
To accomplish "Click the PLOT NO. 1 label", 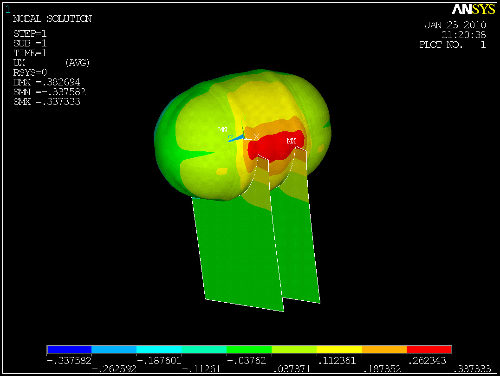I will coord(453,45).
